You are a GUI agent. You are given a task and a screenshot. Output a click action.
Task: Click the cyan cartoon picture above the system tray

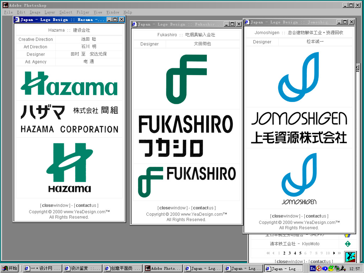point(350,257)
